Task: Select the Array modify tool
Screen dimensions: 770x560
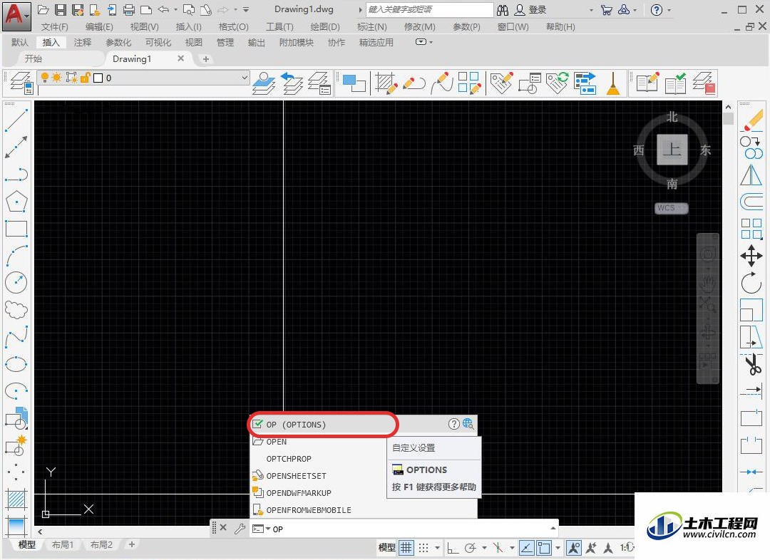Action: pos(751,229)
